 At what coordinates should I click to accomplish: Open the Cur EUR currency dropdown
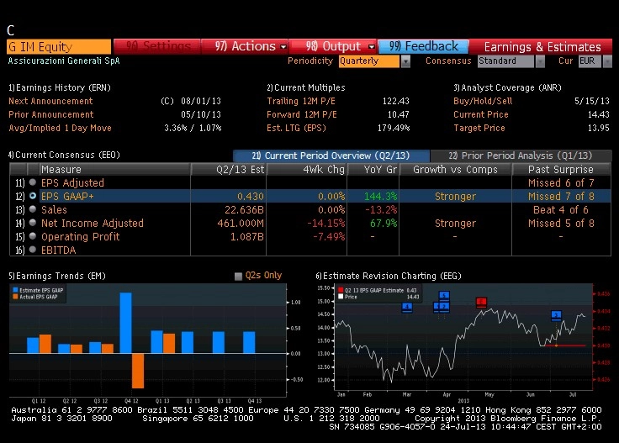pos(607,61)
